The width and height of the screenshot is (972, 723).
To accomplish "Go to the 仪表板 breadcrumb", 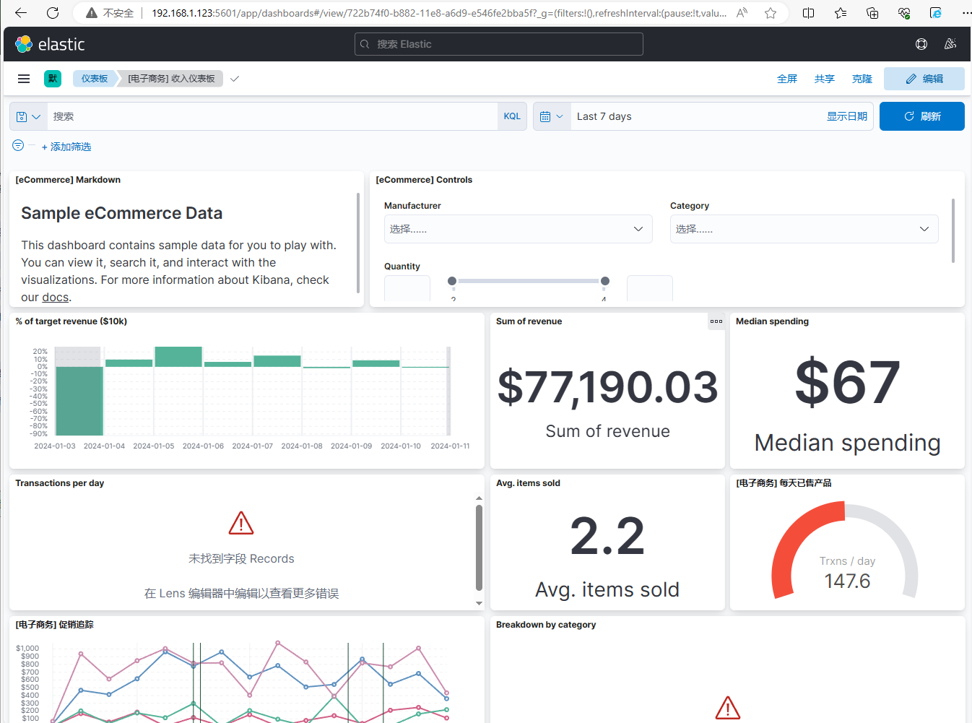I will [x=95, y=79].
